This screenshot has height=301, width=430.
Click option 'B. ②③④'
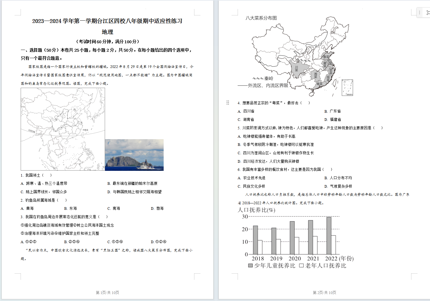[x=72, y=242]
